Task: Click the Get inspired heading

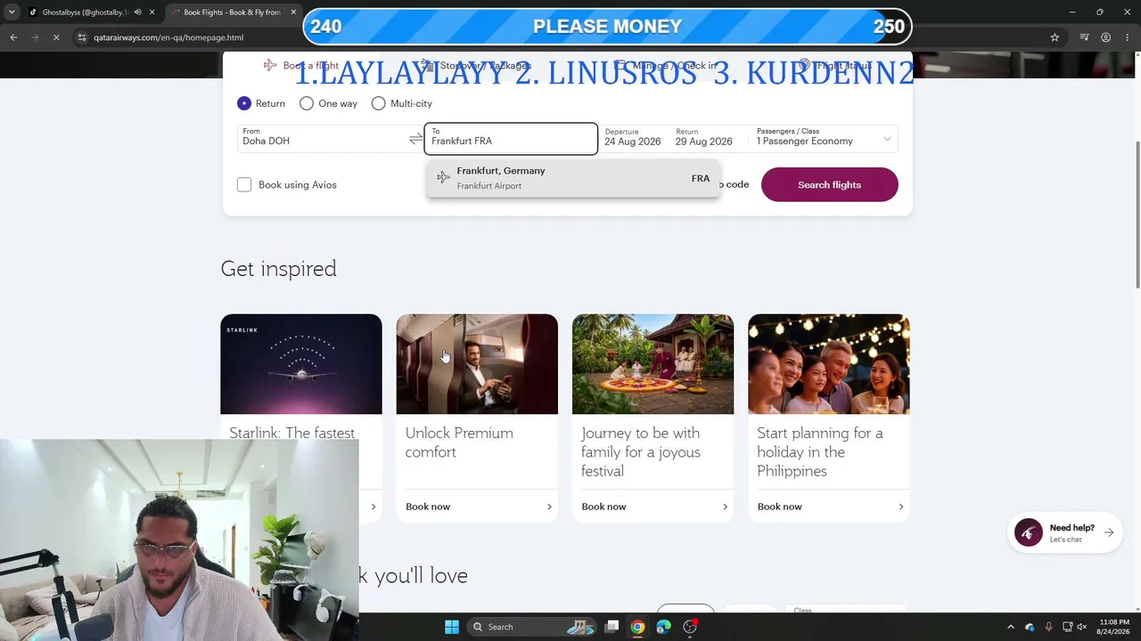Action: [278, 269]
